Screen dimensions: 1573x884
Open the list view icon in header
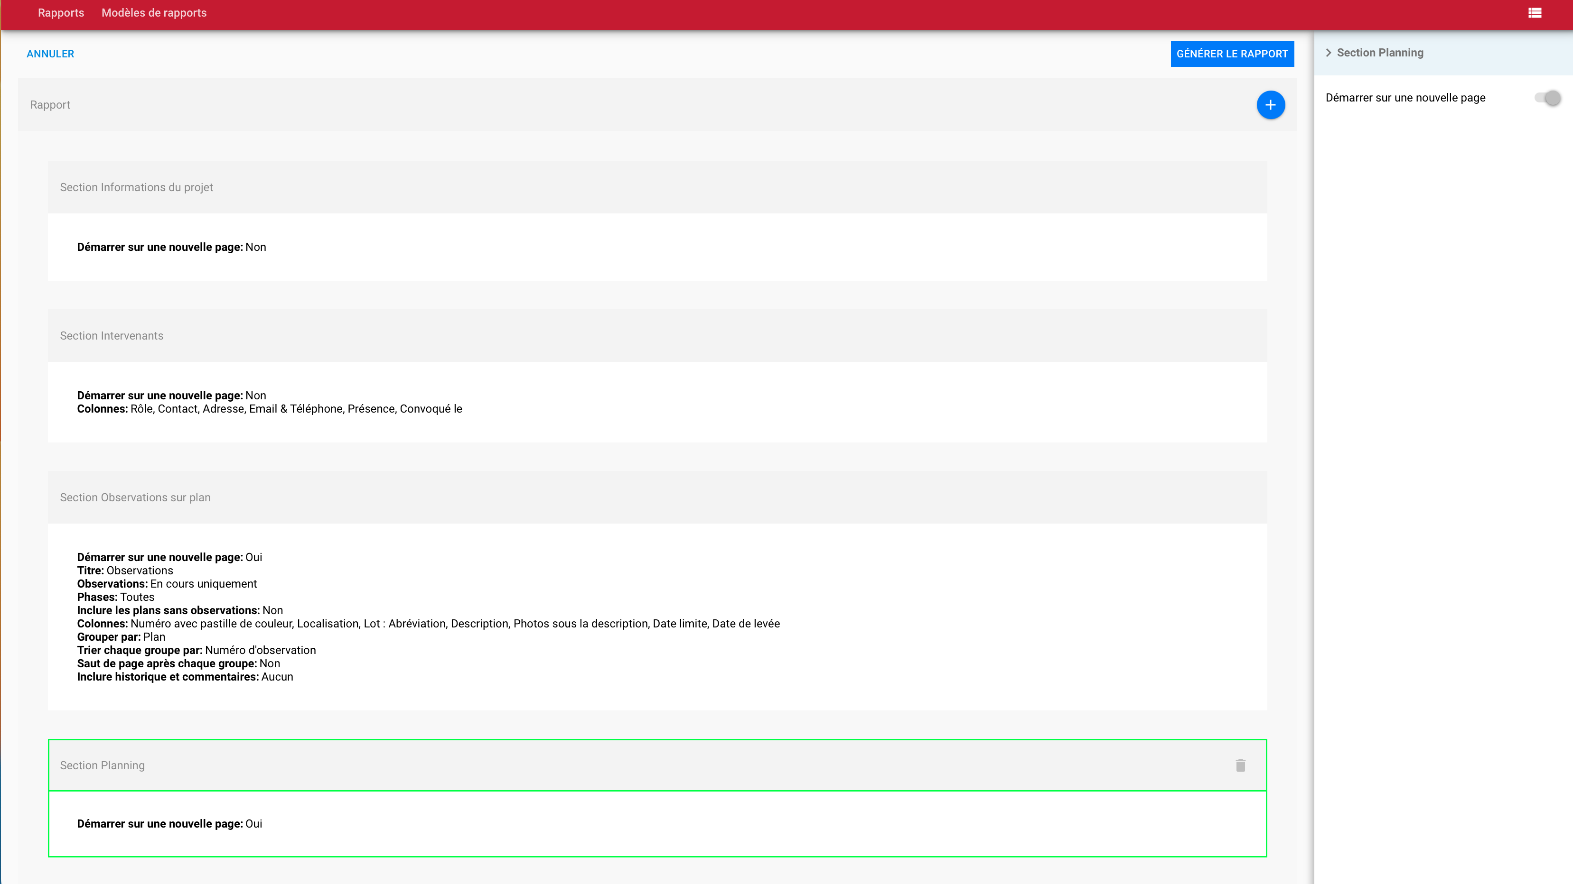click(x=1535, y=13)
